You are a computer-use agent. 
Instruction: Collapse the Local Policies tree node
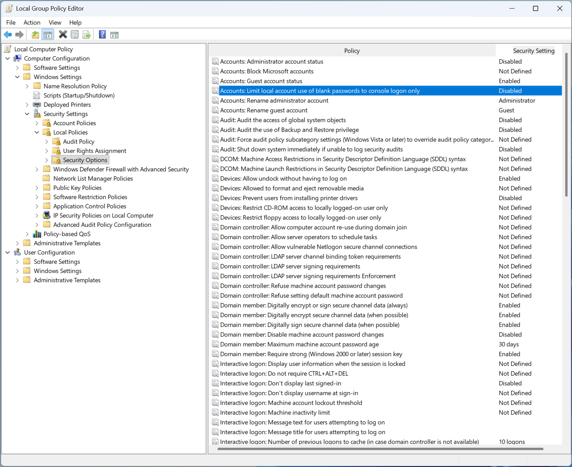click(37, 132)
